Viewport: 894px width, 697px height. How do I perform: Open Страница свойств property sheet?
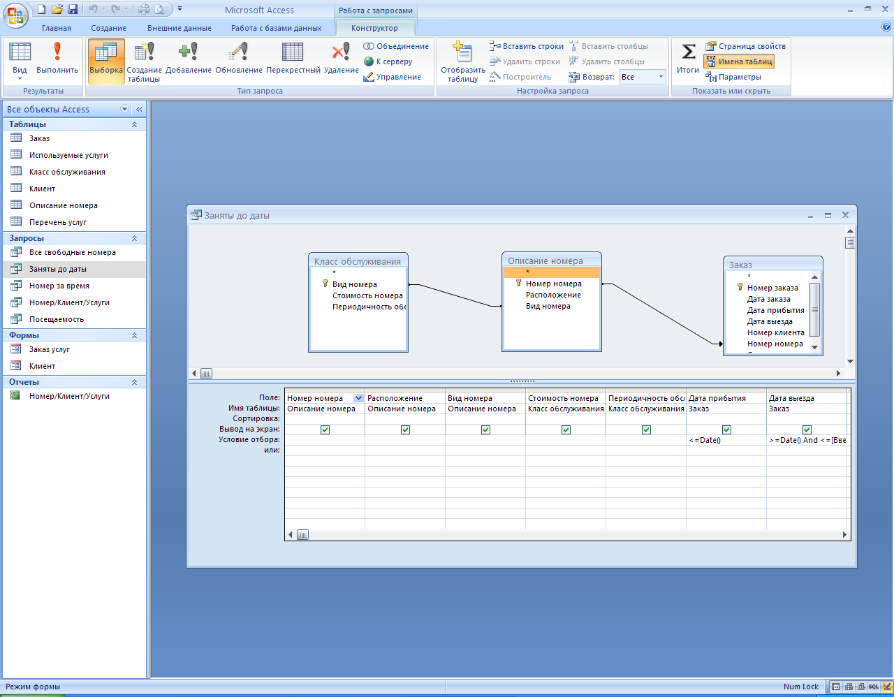click(745, 46)
